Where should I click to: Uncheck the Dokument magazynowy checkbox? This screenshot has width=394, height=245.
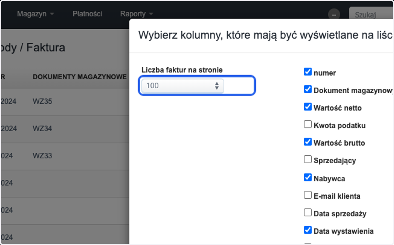tap(308, 89)
